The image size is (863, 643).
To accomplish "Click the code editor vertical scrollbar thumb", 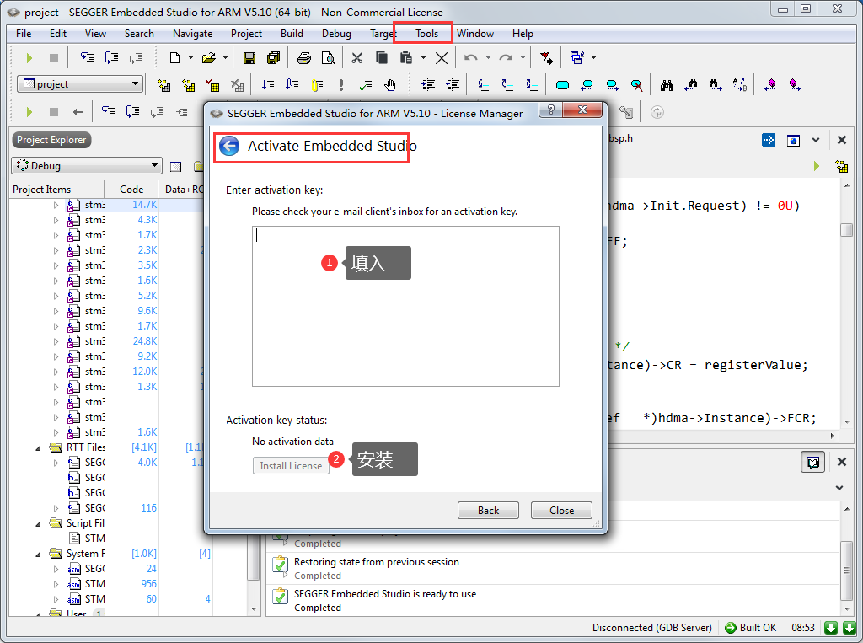I will pos(846,229).
